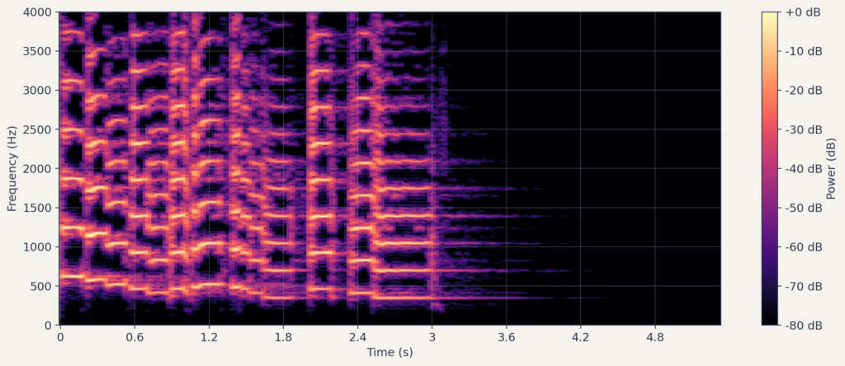Select the 2.4 tick on the time axis
Screen dimensions: 845x366
point(357,337)
